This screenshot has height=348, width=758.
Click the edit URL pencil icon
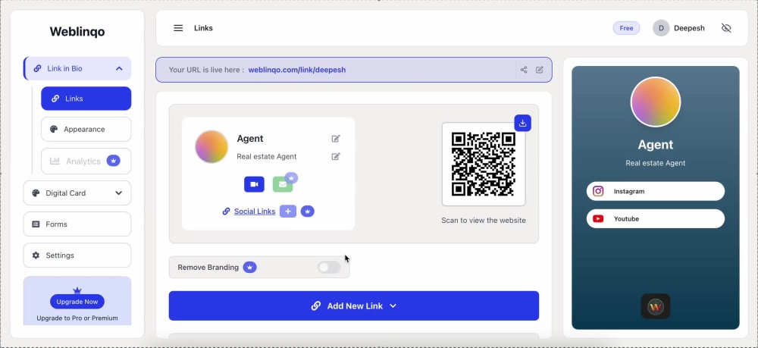540,70
